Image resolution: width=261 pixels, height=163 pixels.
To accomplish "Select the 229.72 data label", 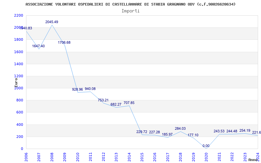I will [142, 132].
